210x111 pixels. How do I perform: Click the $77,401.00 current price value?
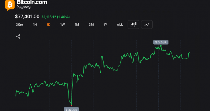pos(27,16)
